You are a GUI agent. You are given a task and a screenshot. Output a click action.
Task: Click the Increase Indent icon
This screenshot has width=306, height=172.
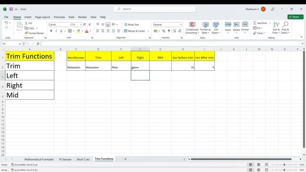point(119,31)
